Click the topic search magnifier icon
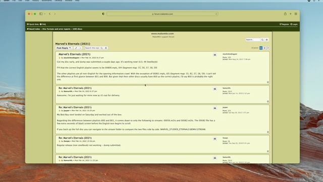 tap(101, 48)
